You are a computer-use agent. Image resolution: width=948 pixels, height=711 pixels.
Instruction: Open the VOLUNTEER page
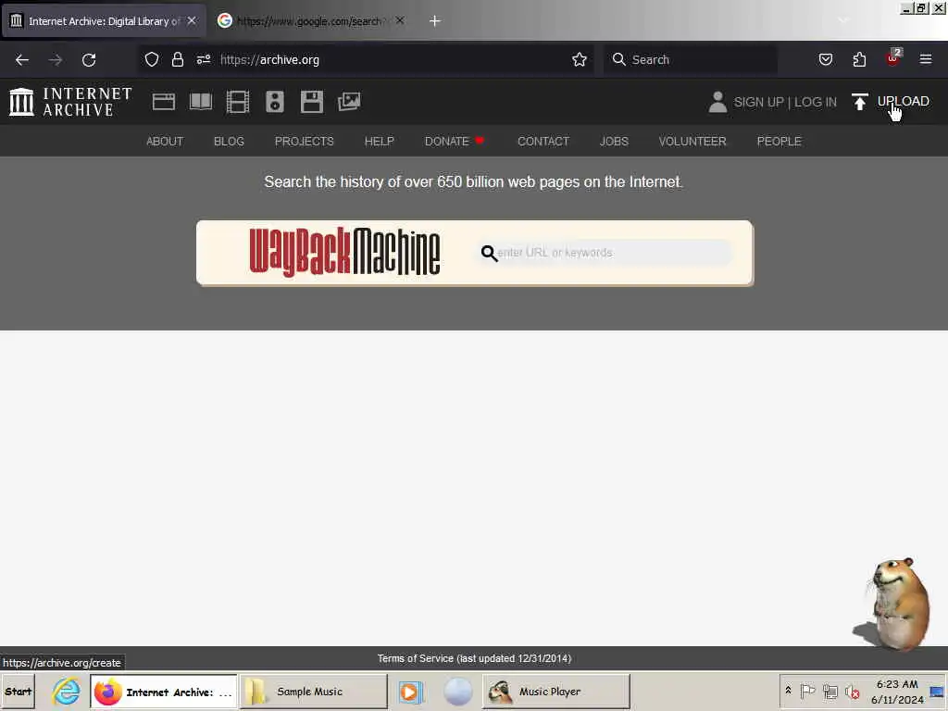(x=692, y=141)
